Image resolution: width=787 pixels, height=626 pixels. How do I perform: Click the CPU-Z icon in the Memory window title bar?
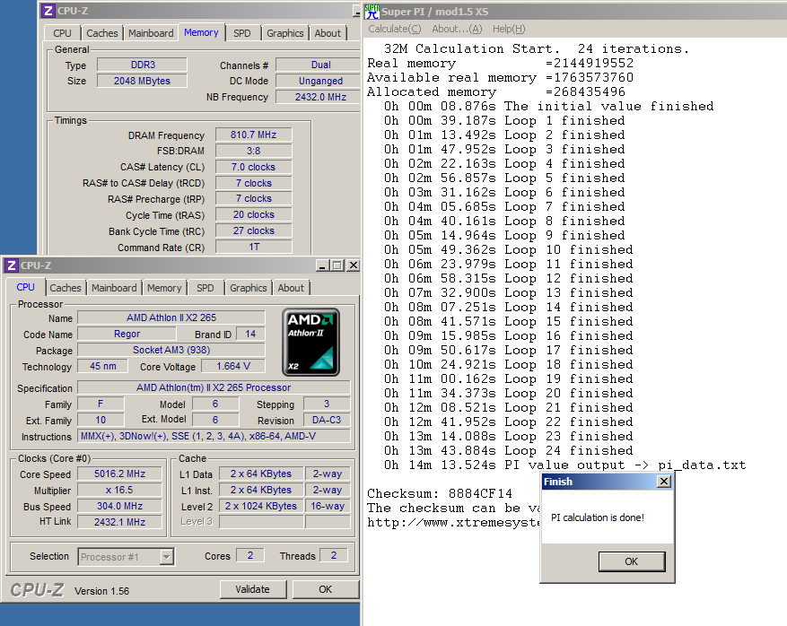tap(48, 11)
